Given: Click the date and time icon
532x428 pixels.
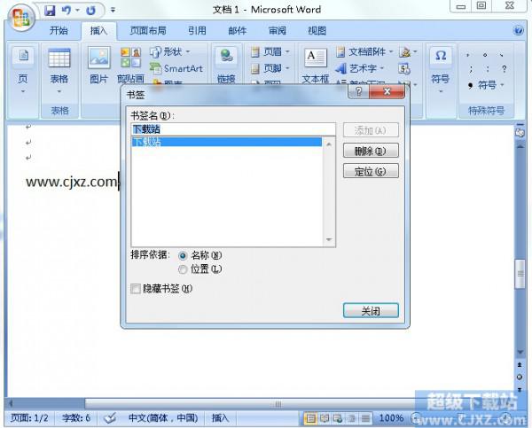Looking at the screenshot, I should click(404, 68).
